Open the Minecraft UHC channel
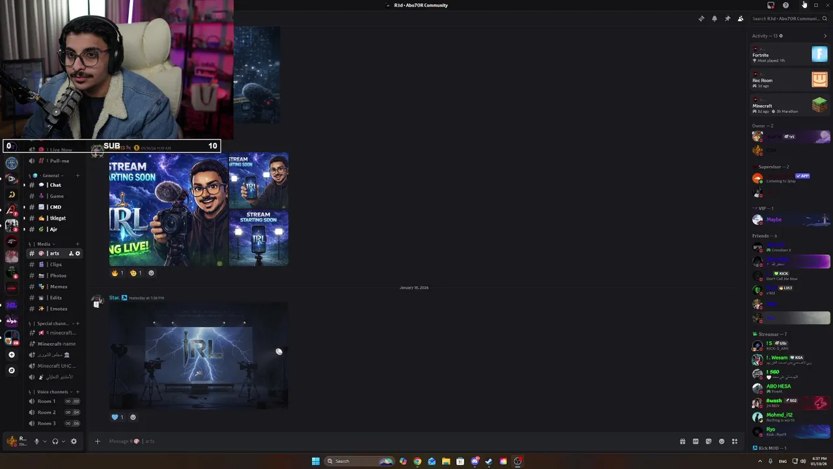 point(54,366)
